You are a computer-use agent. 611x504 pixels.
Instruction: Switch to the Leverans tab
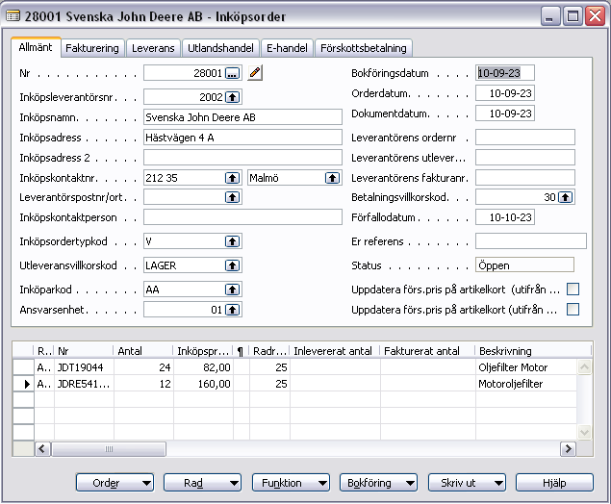(x=153, y=48)
